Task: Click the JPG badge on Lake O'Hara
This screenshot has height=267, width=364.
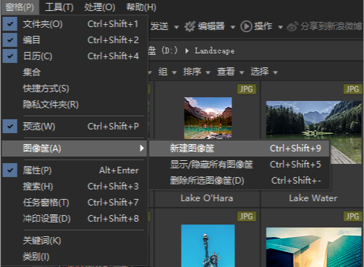Action: tap(247, 89)
